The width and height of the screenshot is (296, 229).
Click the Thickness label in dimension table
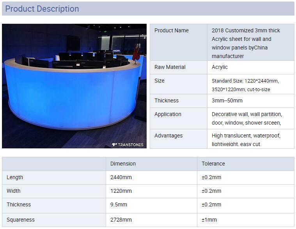coord(18,204)
